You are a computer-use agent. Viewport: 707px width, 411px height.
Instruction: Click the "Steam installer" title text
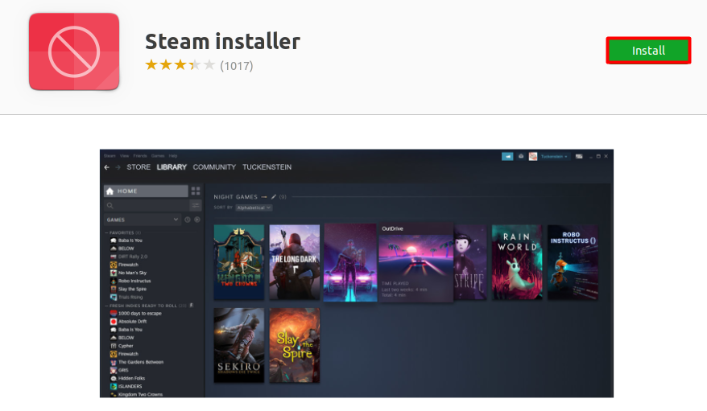[222, 41]
